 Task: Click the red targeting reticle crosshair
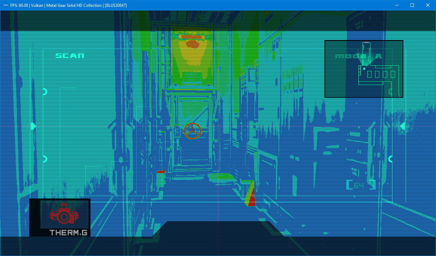point(192,131)
